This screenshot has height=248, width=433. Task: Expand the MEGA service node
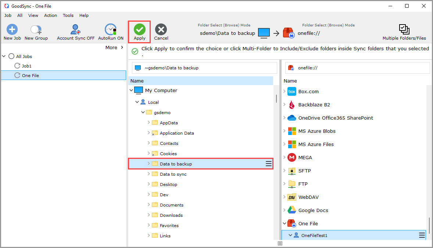point(285,157)
